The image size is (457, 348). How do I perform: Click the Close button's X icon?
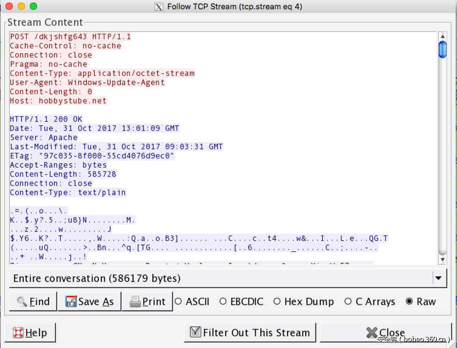point(372,333)
